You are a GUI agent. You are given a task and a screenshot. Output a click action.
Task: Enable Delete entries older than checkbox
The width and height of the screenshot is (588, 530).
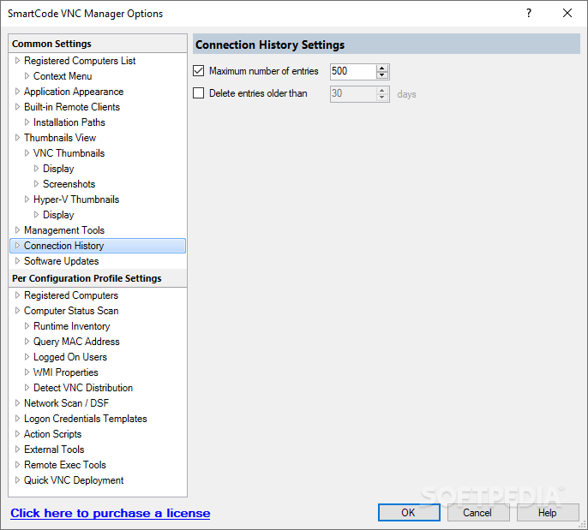point(198,92)
